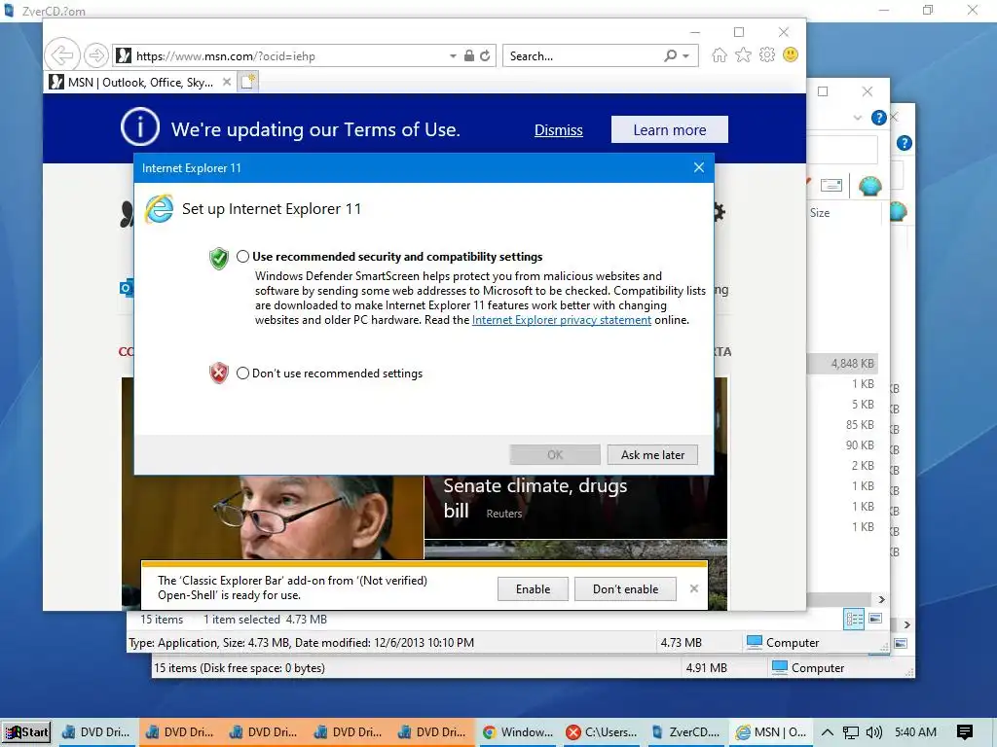Click the Ask me later button
997x747 pixels.
[x=652, y=455]
